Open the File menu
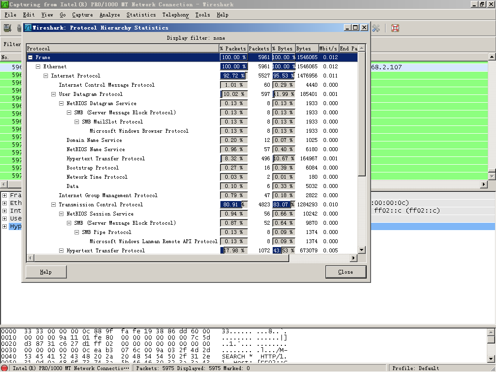The image size is (496, 372). 10,15
